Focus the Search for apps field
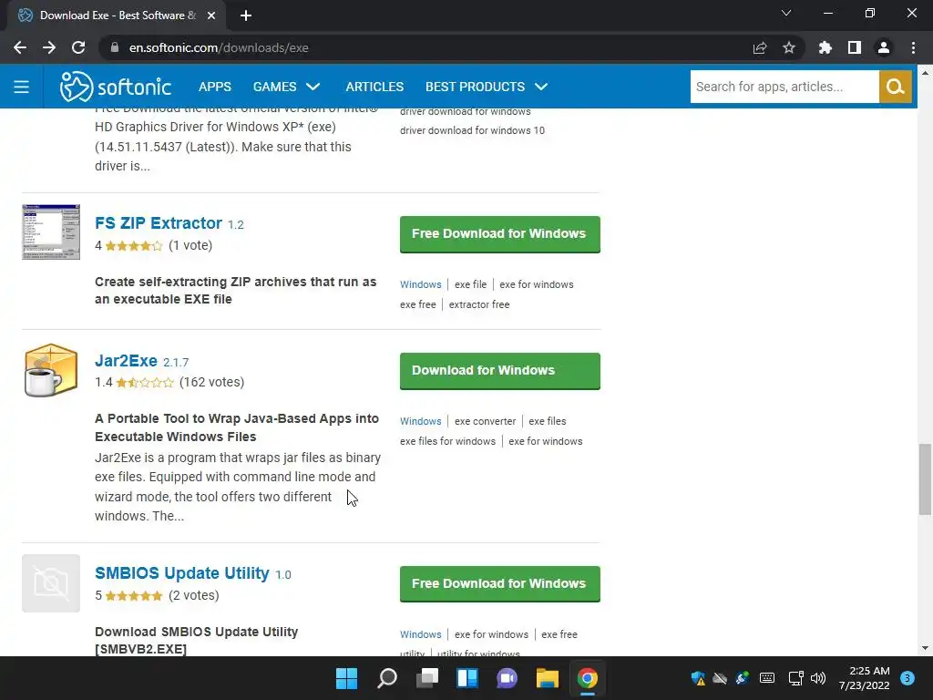Viewport: 933px width, 700px height. [x=784, y=87]
